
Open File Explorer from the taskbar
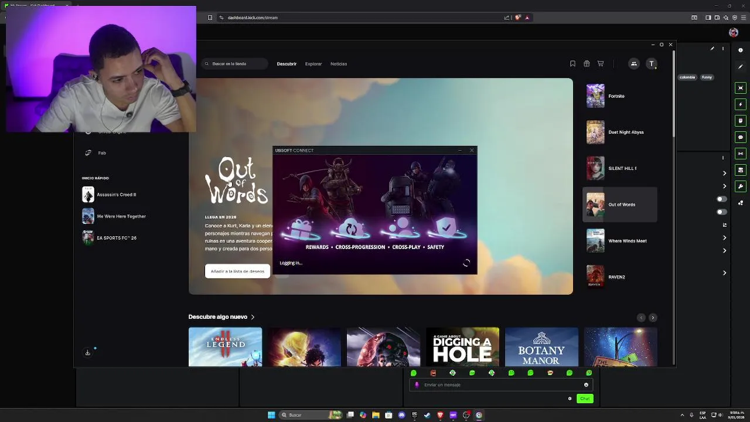click(x=376, y=415)
